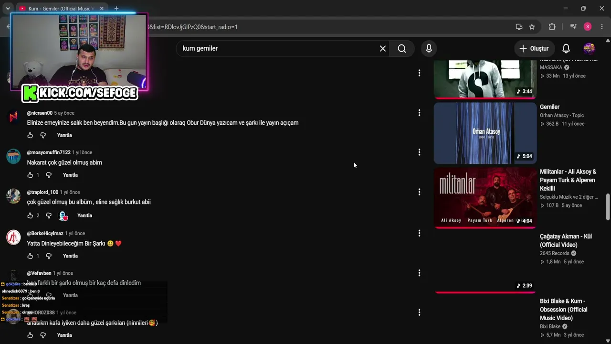
Task: Click the "Selçuklu Müzik ve 2 diğer" channel text
Action: (x=569, y=197)
